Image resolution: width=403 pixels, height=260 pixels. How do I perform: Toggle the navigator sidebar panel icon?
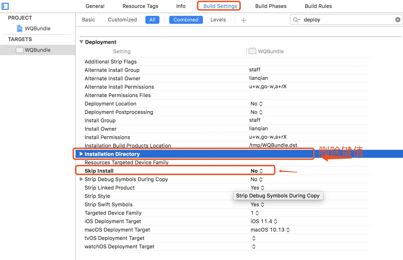coord(5,6)
